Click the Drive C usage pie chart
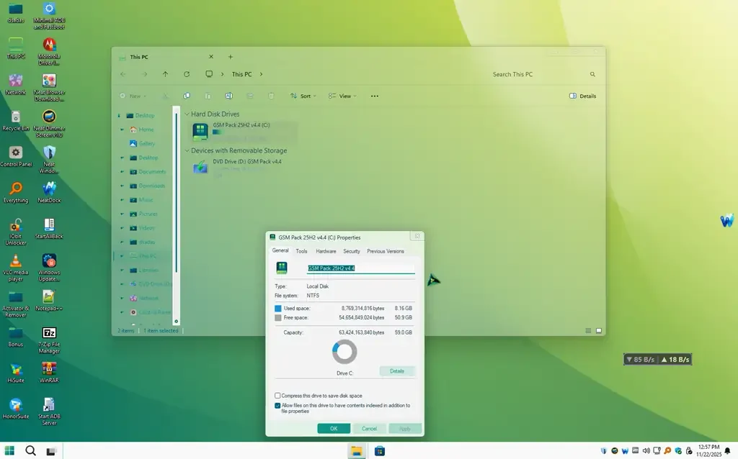This screenshot has height=459, width=738. point(344,351)
